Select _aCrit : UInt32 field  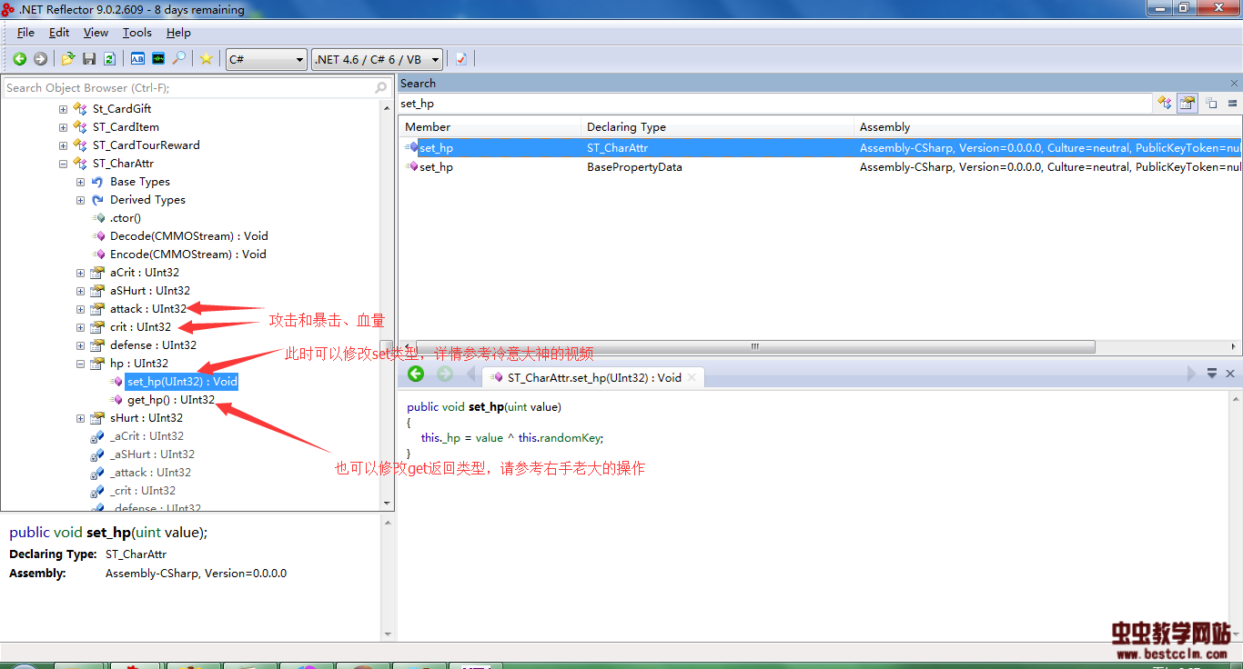147,436
